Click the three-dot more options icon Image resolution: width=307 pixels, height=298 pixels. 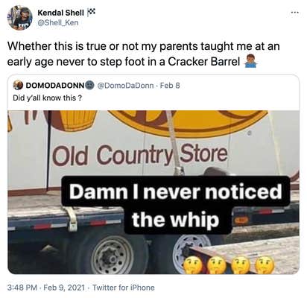point(294,12)
